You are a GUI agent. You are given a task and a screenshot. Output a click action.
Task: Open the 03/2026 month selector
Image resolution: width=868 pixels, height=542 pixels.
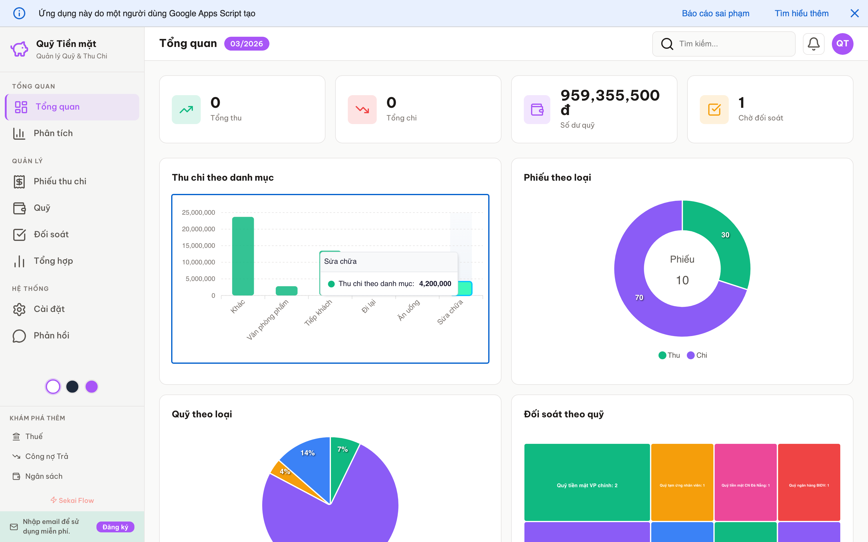point(247,43)
